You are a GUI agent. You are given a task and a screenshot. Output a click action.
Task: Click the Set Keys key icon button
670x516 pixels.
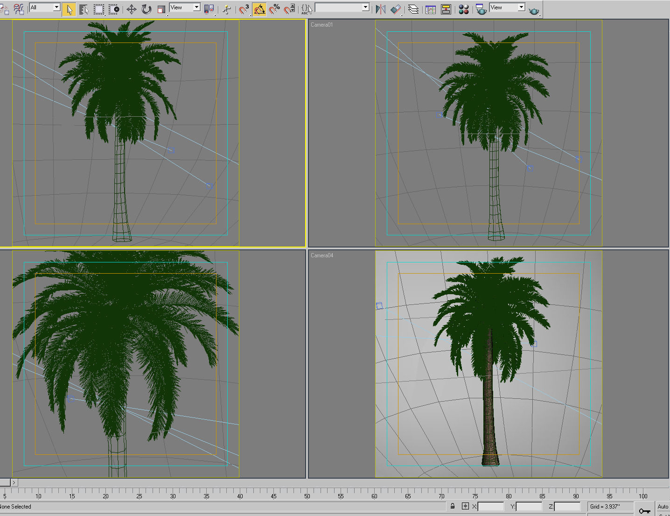pyautogui.click(x=645, y=510)
